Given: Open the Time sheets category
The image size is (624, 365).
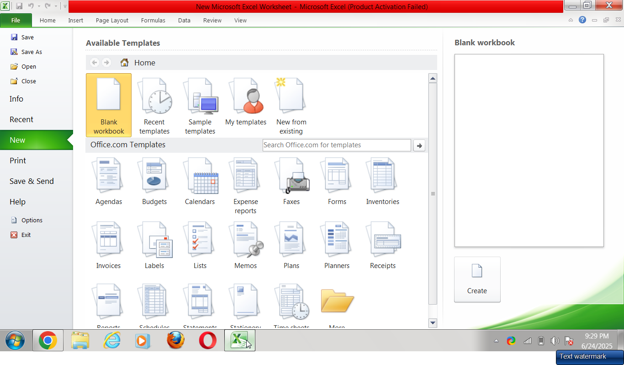Looking at the screenshot, I should [291, 306].
